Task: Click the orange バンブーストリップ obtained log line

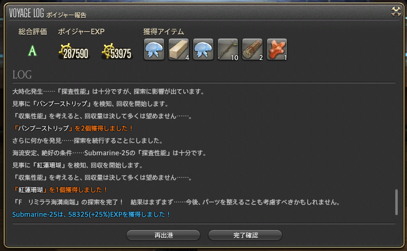Action: tap(73, 129)
